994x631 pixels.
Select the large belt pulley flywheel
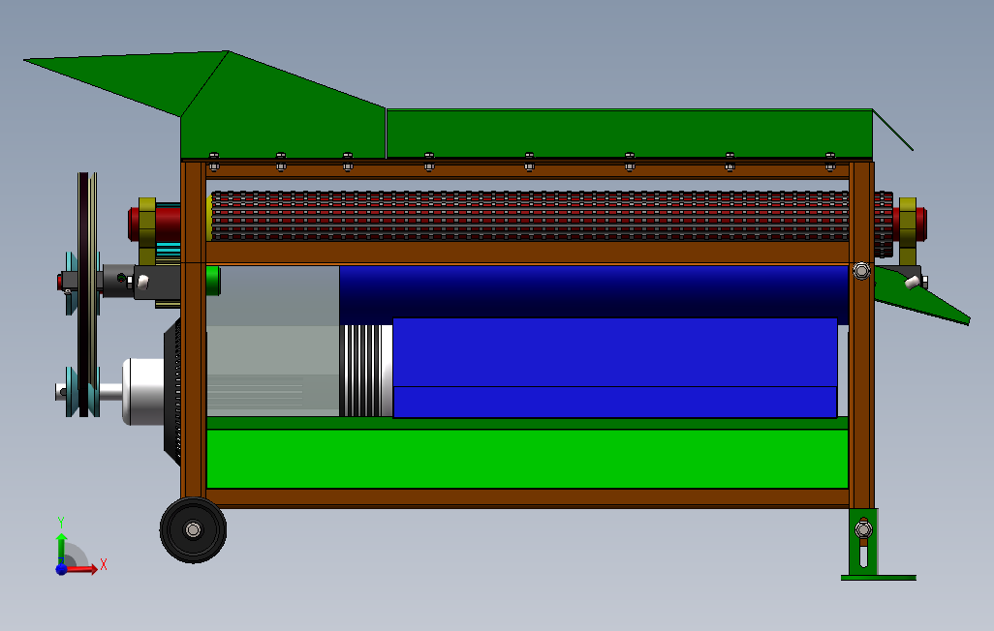coord(87,294)
